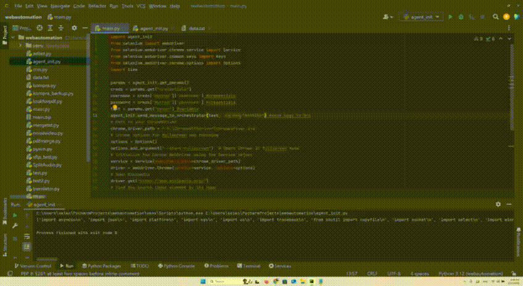Click the Windows Start button on taskbar
523x286 pixels.
click(x=203, y=282)
